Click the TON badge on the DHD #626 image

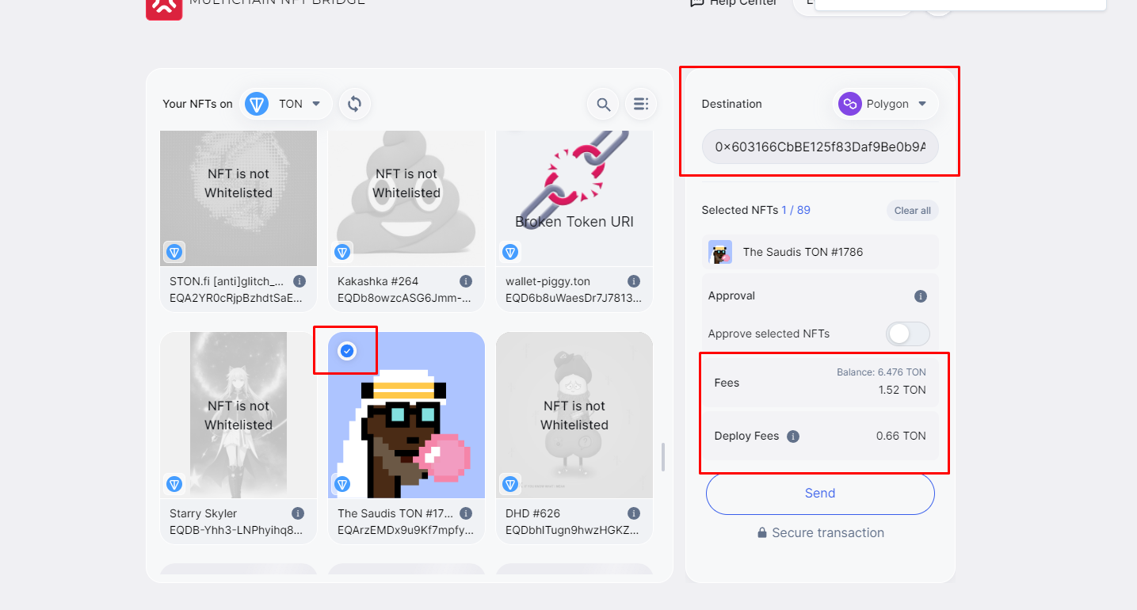pyautogui.click(x=510, y=484)
